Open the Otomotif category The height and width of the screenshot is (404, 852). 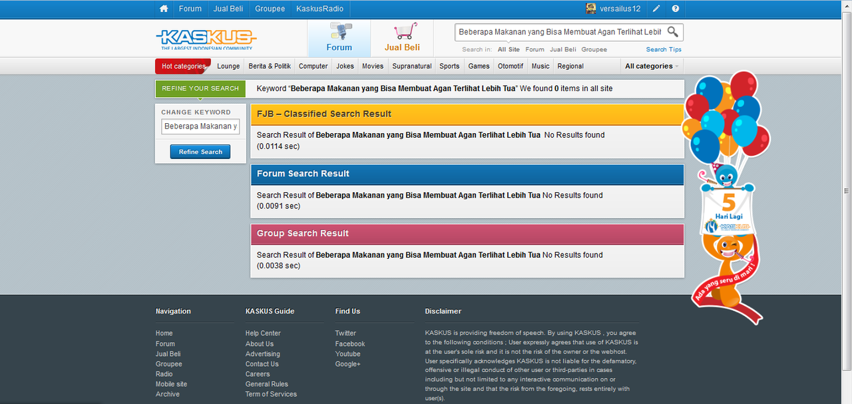coord(511,66)
